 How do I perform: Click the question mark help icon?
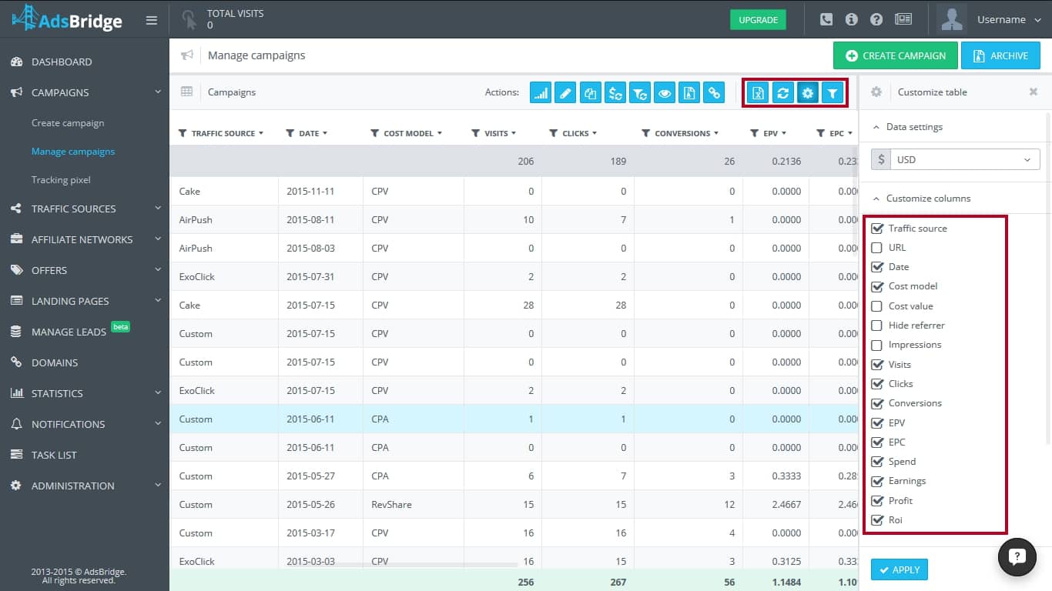pyautogui.click(x=876, y=19)
